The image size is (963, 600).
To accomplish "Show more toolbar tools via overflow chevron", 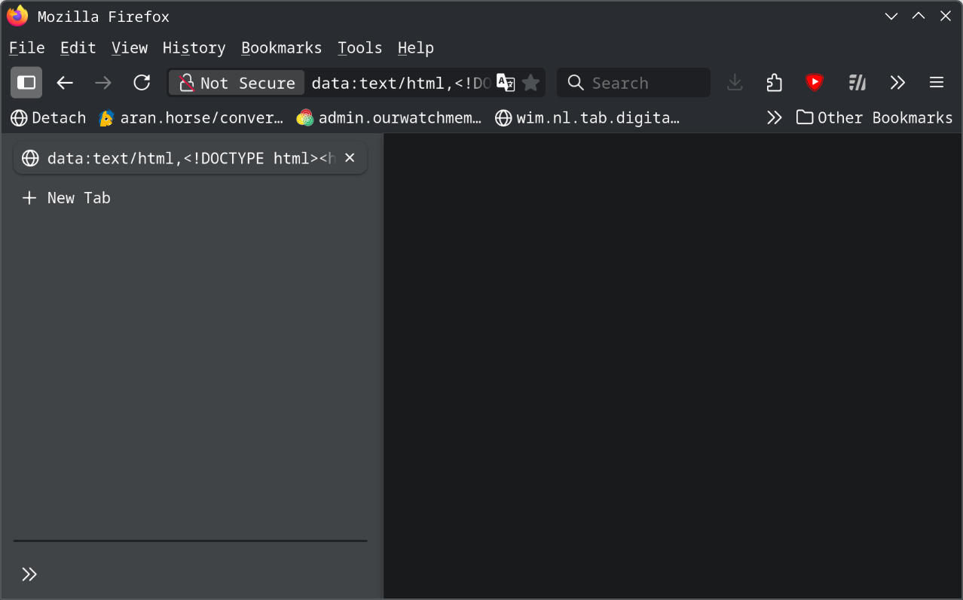I will coord(897,83).
